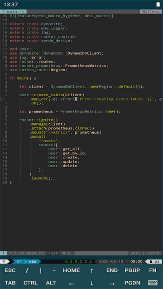Tap the left arrow key
The height and width of the screenshot is (289, 163).
click(72, 283)
